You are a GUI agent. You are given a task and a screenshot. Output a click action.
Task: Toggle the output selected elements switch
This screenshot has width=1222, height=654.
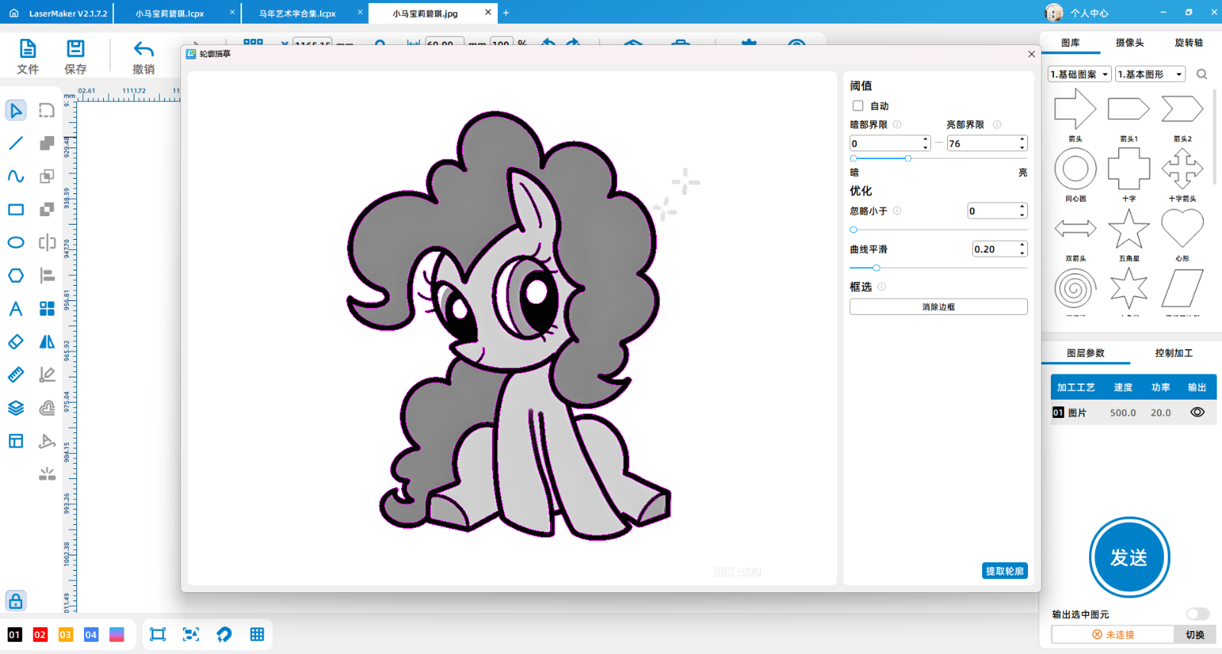1197,614
